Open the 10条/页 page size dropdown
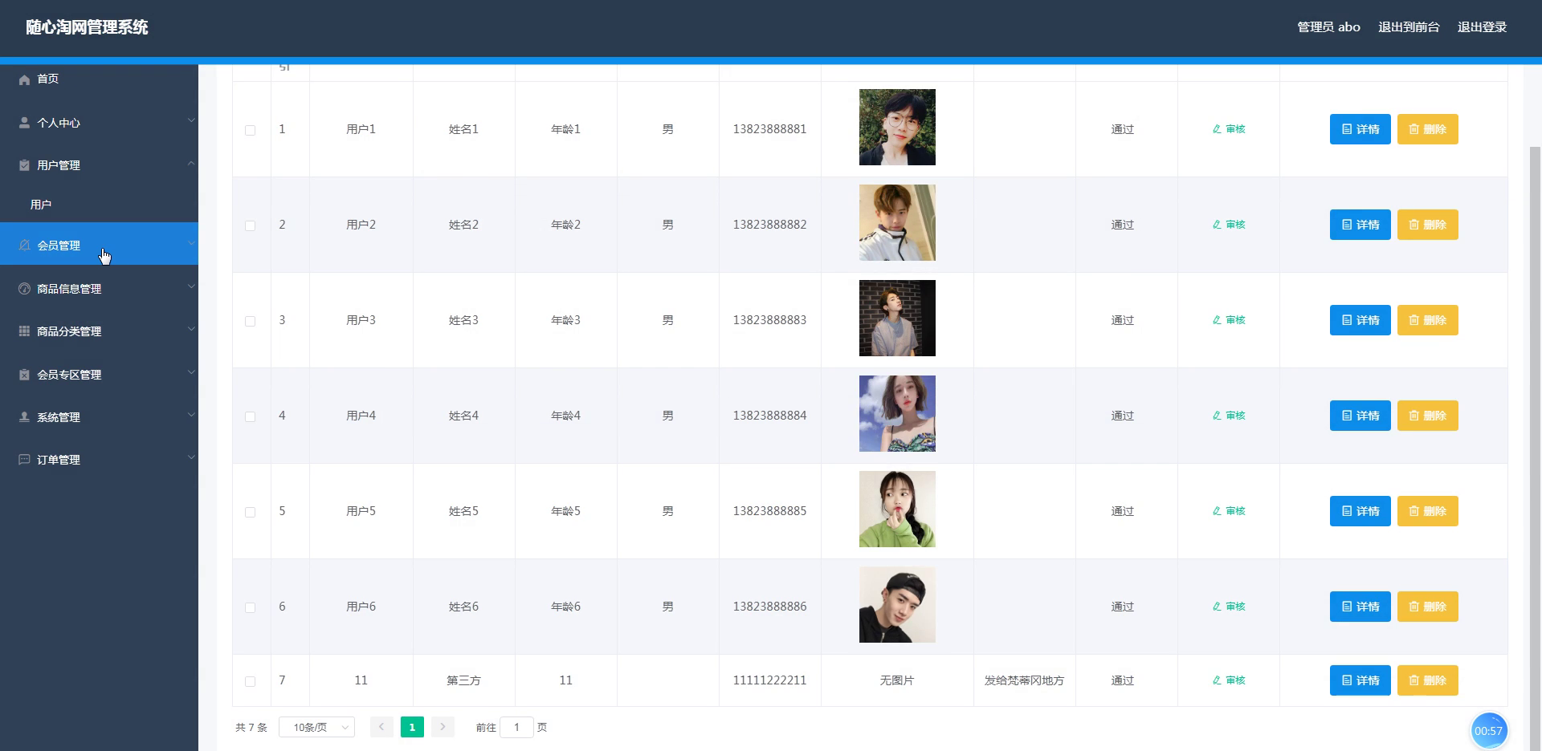Viewport: 1542px width, 751px height. pos(316,727)
